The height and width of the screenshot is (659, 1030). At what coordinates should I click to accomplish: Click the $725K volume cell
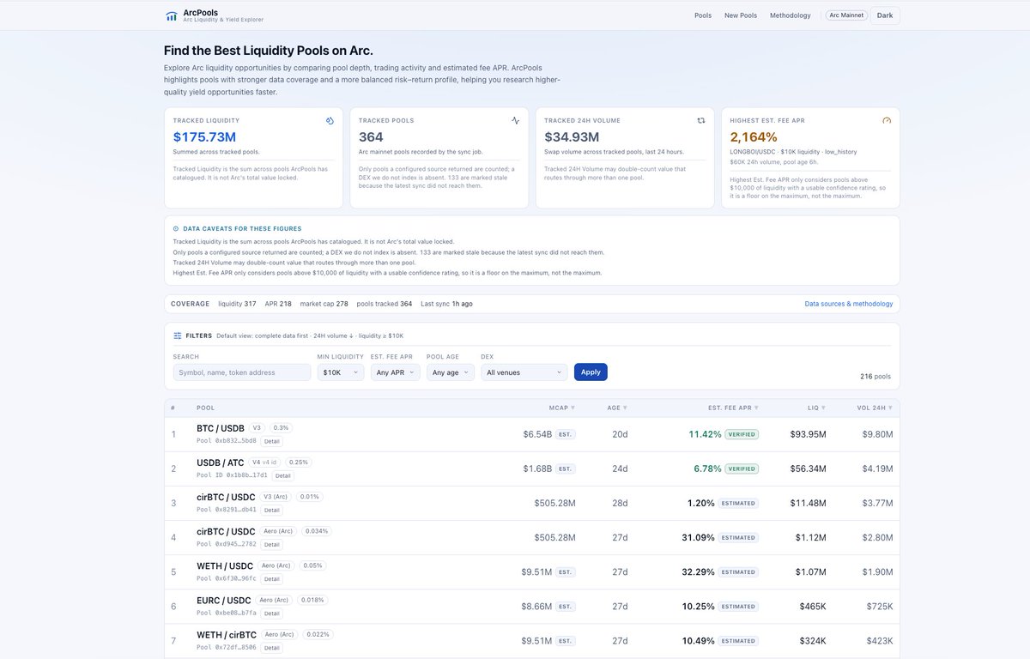pyautogui.click(x=878, y=606)
